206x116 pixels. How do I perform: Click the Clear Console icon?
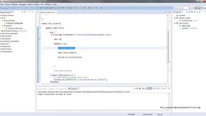pyautogui.click(x=143, y=89)
